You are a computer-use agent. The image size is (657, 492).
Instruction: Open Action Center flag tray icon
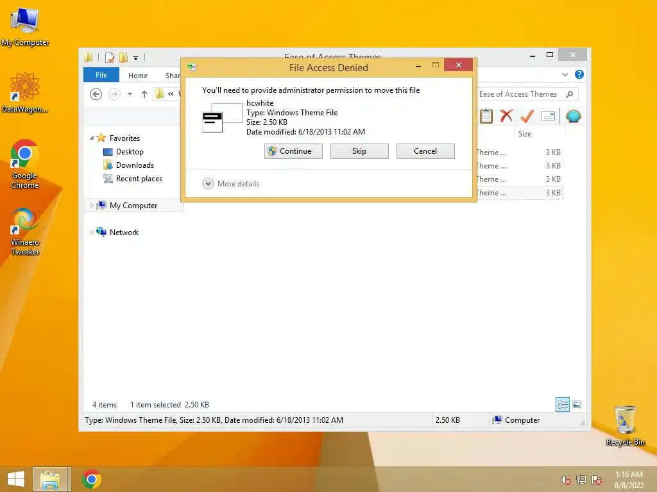(x=597, y=480)
